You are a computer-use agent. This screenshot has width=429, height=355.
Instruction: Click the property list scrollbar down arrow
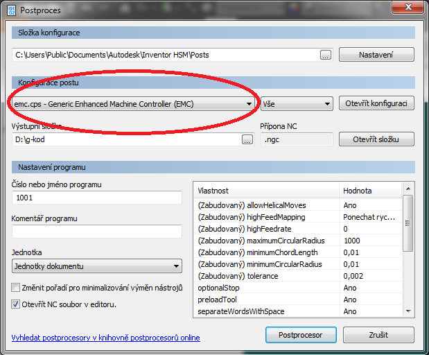tap(408, 312)
